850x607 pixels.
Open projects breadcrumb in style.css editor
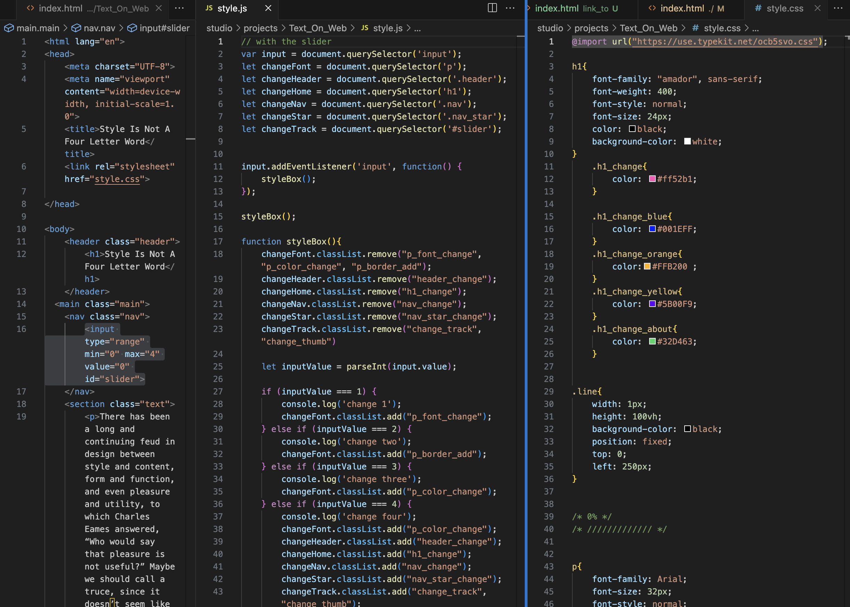(x=591, y=28)
